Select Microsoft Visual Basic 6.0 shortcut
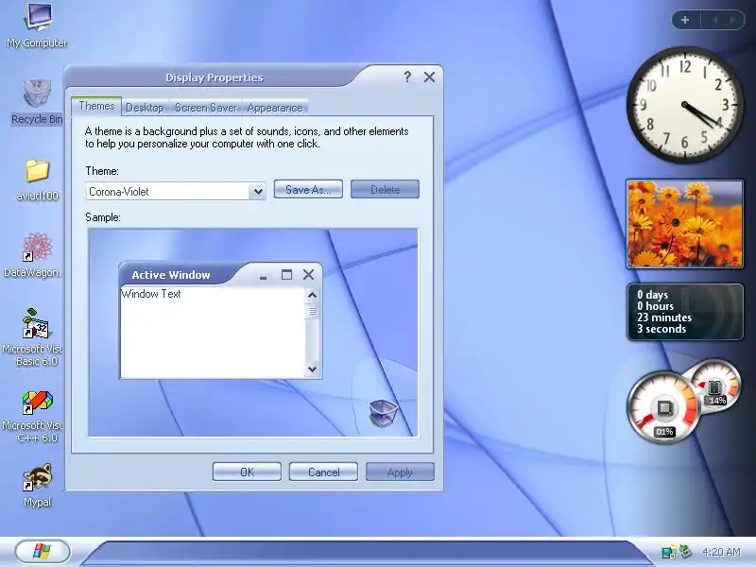Screen dimensions: 756x567 33,337
